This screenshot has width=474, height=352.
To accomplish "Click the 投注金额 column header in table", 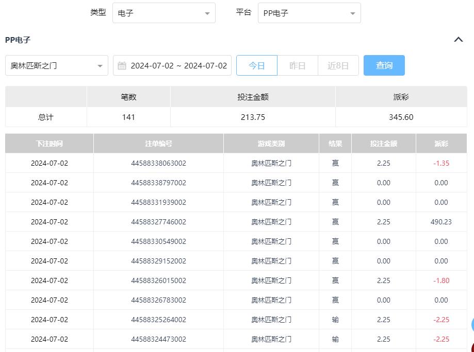I will click(383, 144).
